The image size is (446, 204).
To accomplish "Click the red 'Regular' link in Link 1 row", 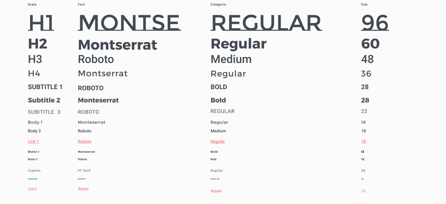I will (x=217, y=141).
